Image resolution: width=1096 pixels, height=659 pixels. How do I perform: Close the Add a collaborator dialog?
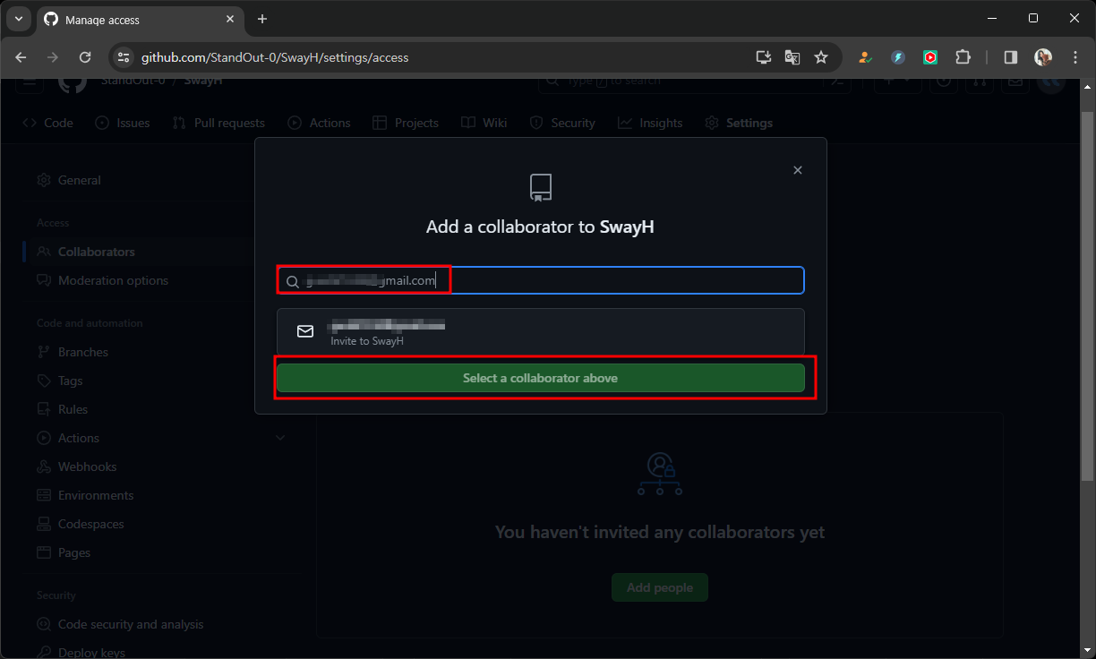click(798, 170)
